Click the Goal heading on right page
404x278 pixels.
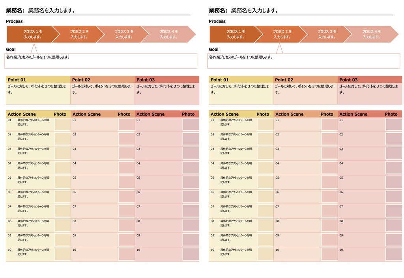(213, 49)
